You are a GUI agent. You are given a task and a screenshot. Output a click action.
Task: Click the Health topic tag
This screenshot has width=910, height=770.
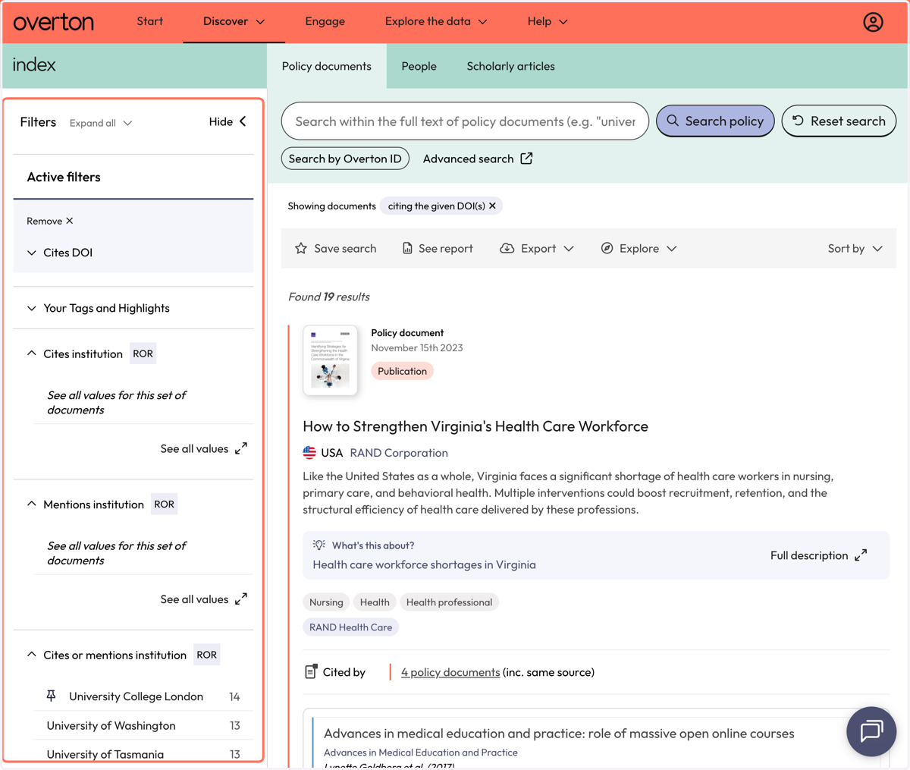click(375, 602)
